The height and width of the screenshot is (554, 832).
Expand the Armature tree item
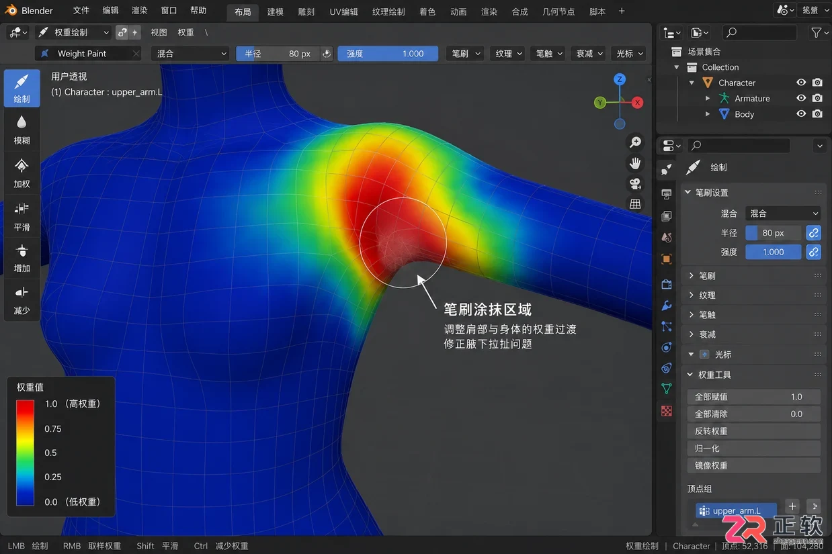(x=708, y=98)
